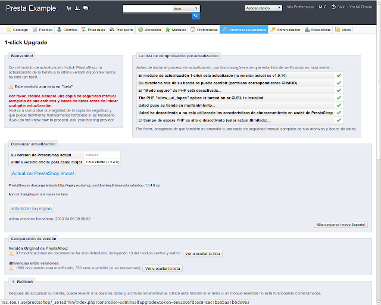Click Más opciones (modo Experto) button
Viewport: 381px width, 305px height.
pos(341,225)
